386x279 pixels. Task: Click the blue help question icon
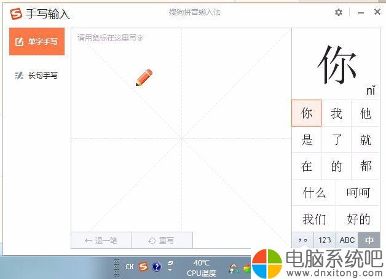coord(157,267)
